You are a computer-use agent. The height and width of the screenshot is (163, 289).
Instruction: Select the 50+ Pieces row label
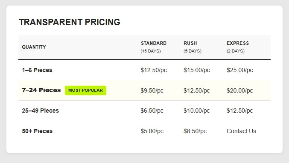[37, 131]
